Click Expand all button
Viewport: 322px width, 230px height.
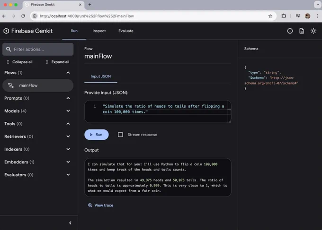(x=57, y=62)
